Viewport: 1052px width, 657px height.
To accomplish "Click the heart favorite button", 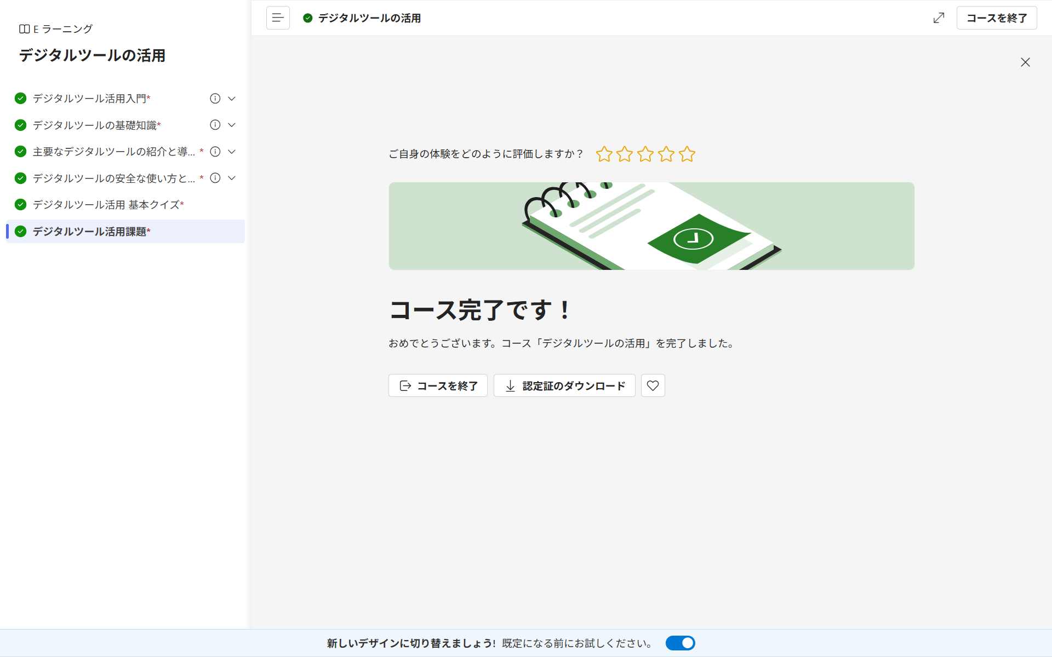I will [x=653, y=385].
